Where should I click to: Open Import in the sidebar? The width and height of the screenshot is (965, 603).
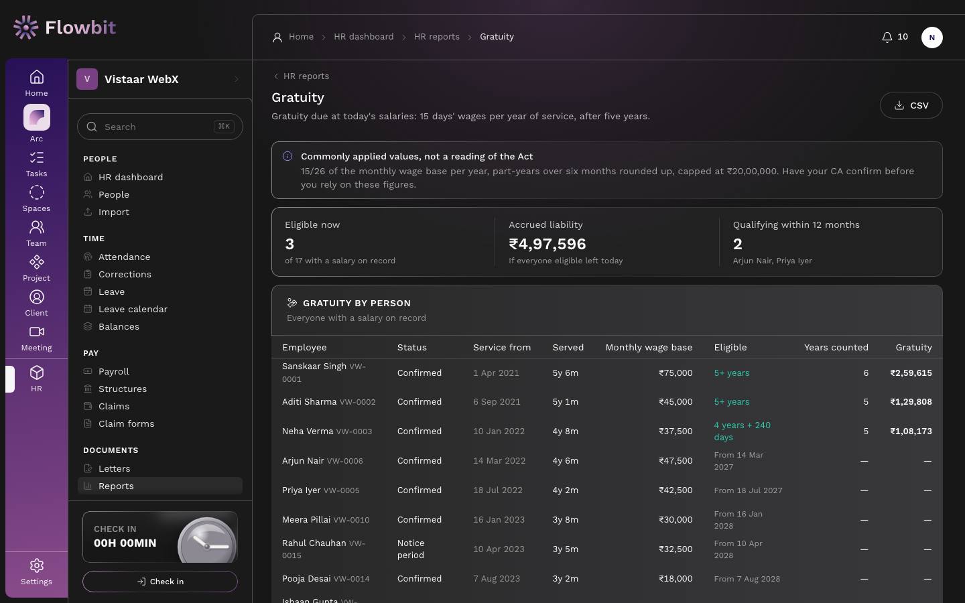click(160, 212)
